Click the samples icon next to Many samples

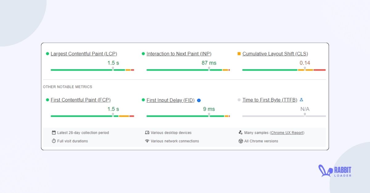pyautogui.click(x=240, y=132)
